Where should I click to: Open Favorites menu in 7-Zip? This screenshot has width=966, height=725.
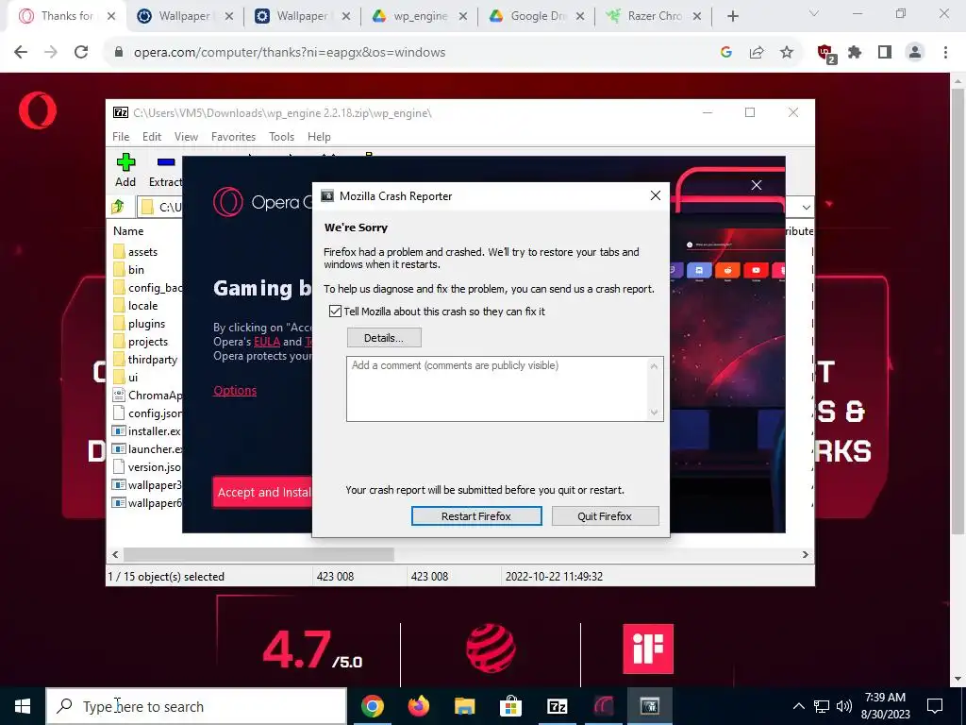233,137
